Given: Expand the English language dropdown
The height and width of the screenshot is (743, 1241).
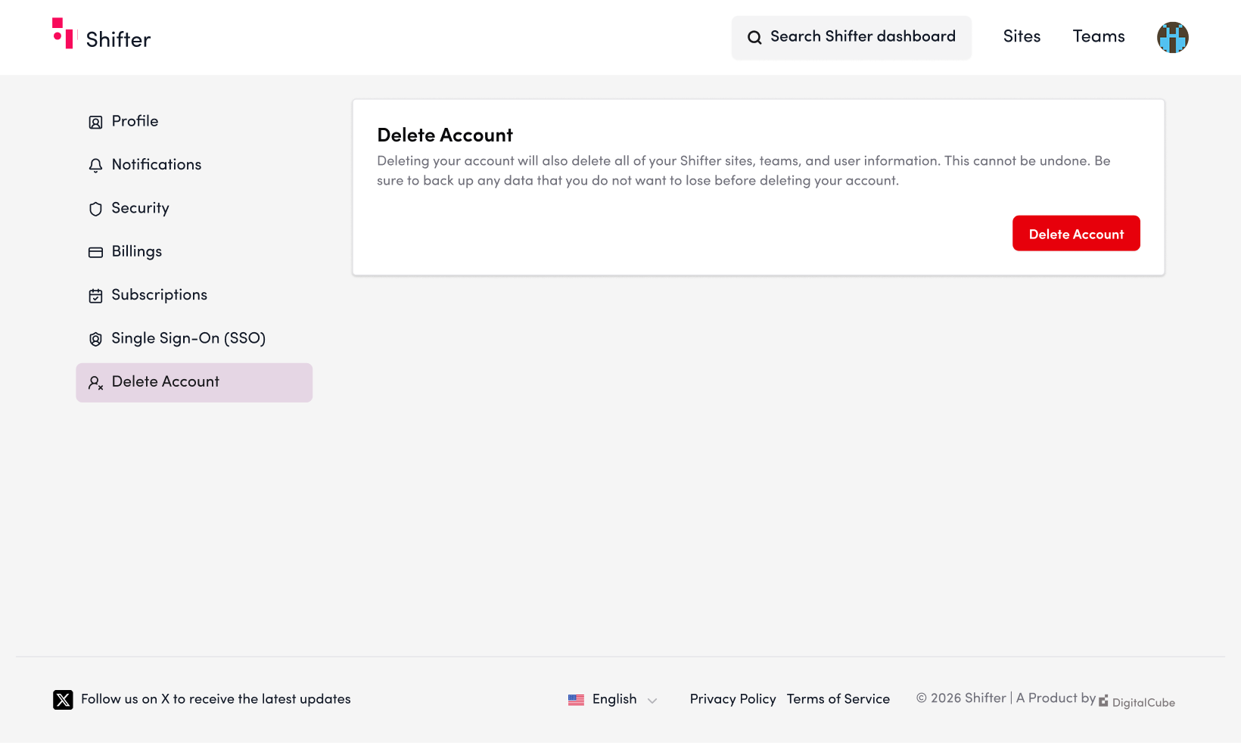Looking at the screenshot, I should (x=613, y=700).
